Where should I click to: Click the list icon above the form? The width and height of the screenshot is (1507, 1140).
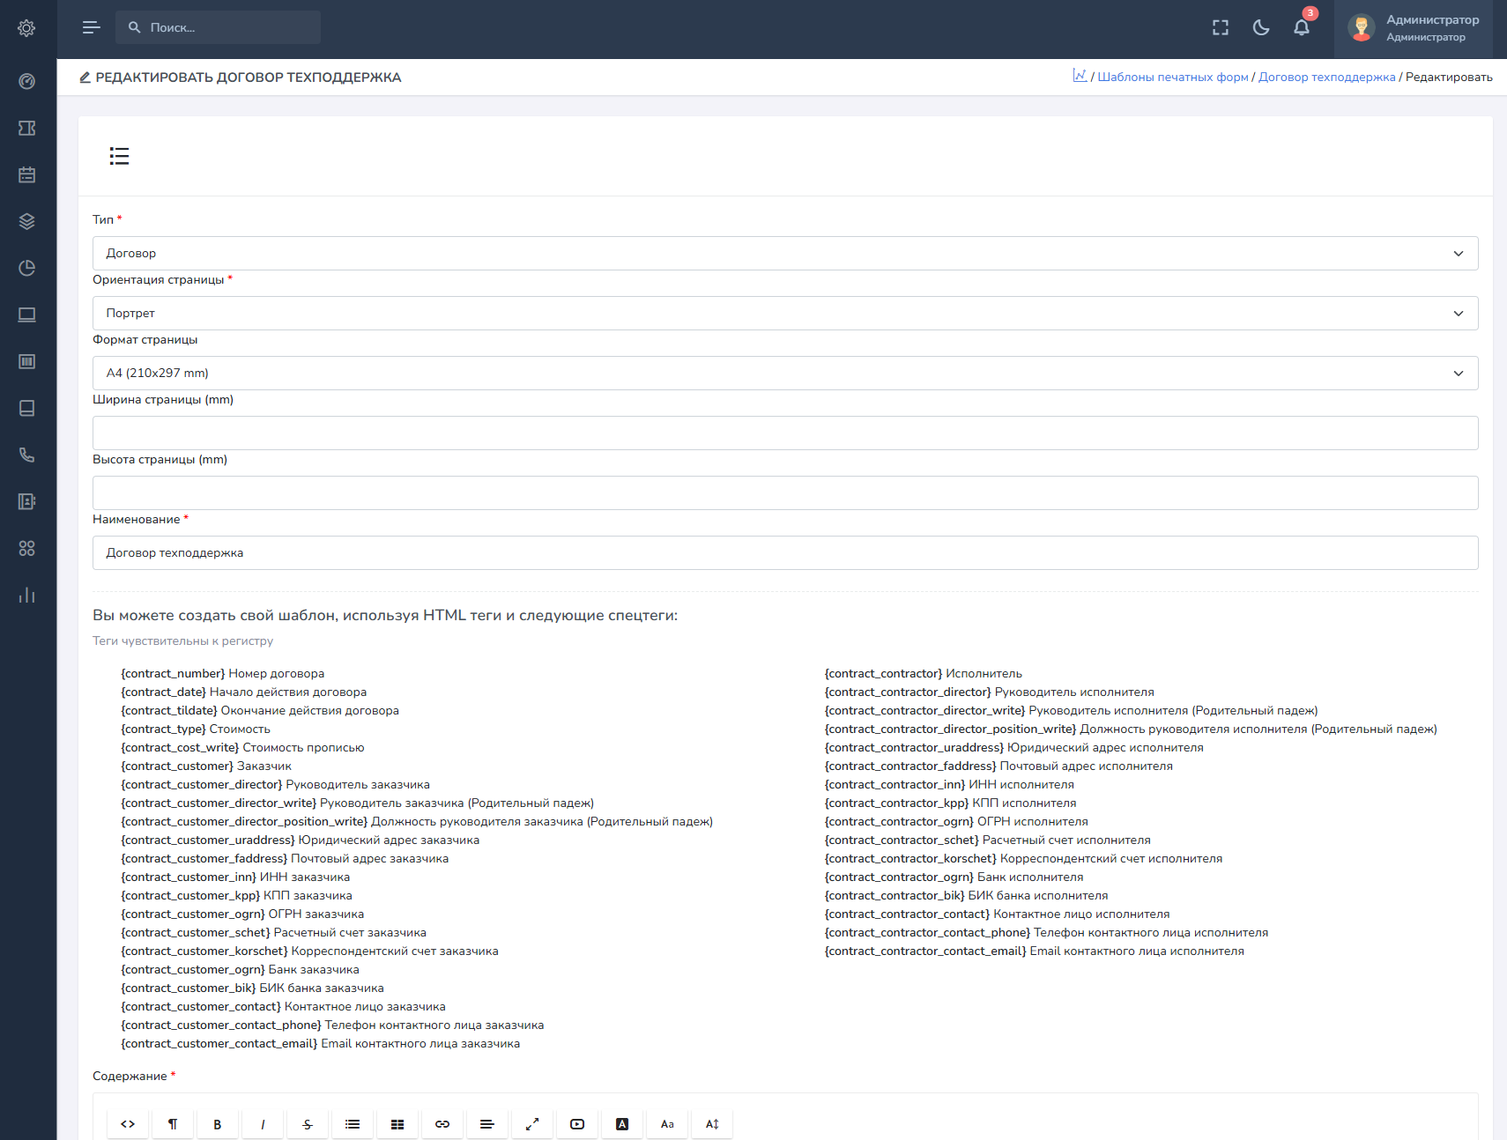(119, 157)
